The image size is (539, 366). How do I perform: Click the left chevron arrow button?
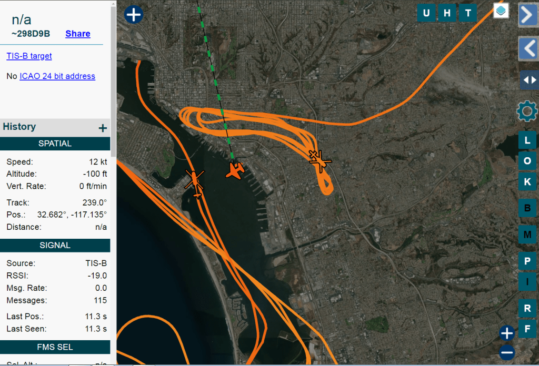[528, 48]
